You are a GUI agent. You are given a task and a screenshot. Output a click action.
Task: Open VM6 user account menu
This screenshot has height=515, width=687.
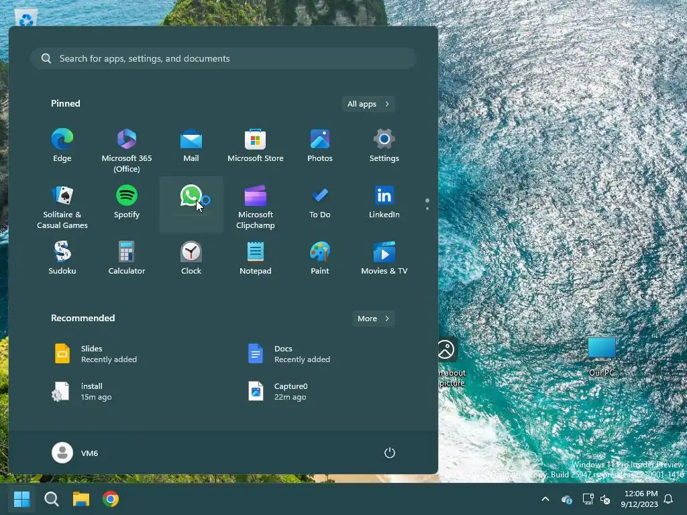coord(75,453)
